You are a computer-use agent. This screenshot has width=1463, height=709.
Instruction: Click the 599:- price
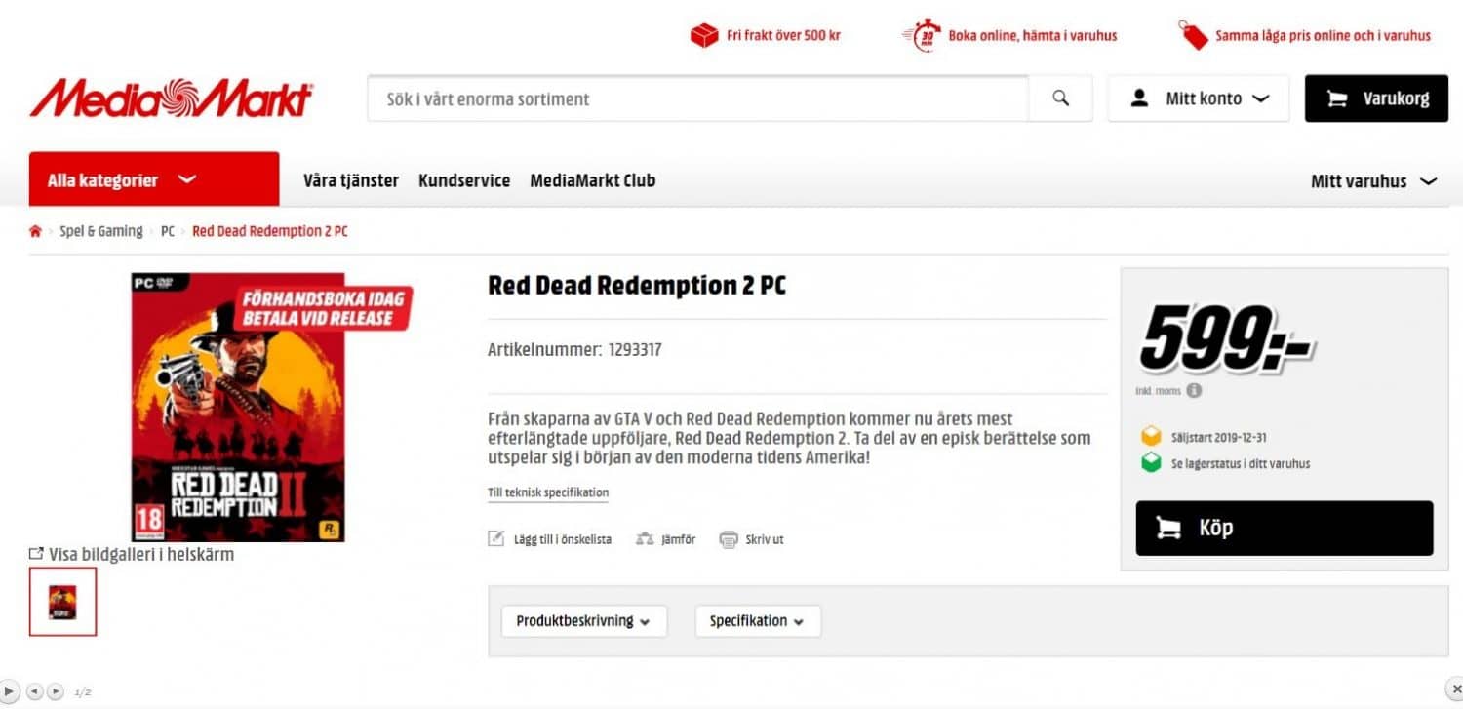(x=1226, y=337)
